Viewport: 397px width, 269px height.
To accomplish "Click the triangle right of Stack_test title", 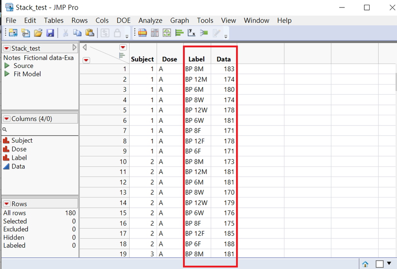I will [x=74, y=47].
